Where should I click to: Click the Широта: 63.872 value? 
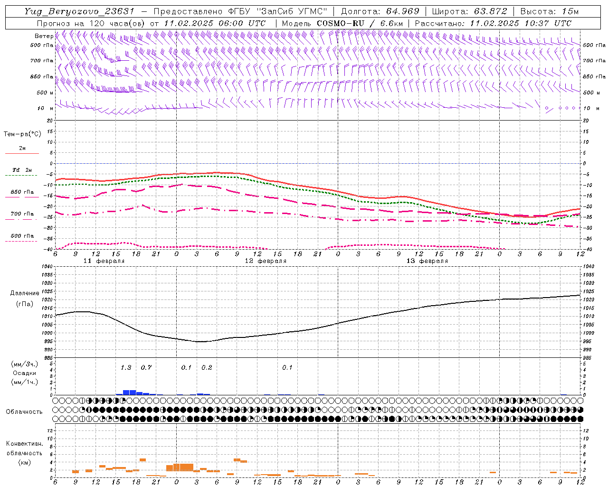[x=469, y=11]
